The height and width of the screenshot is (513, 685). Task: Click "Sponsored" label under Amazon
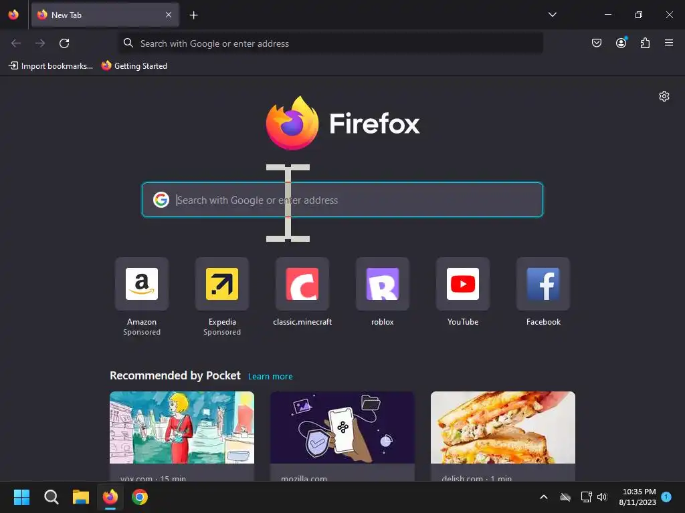click(x=142, y=332)
